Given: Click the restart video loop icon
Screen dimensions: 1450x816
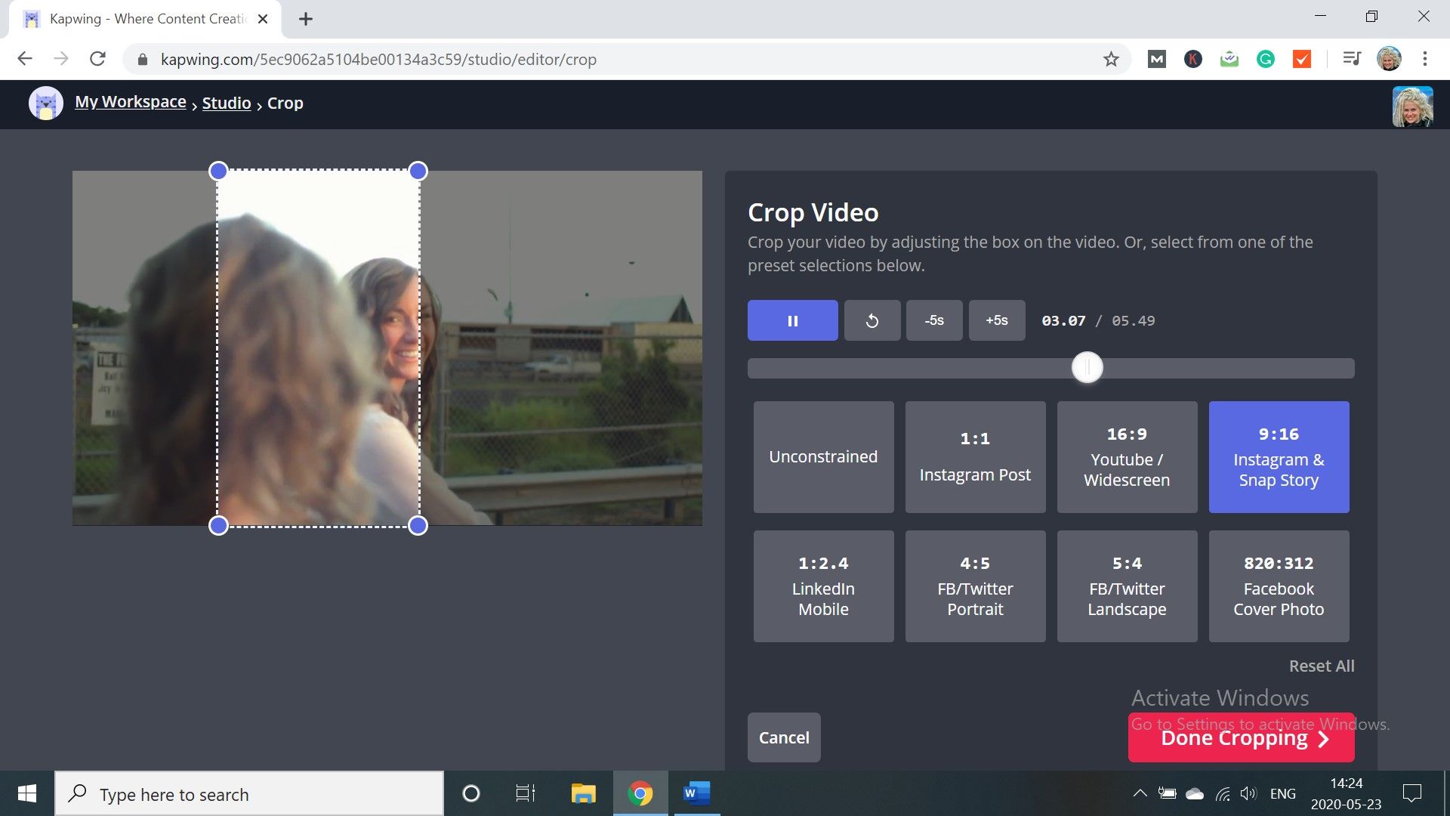Looking at the screenshot, I should [x=872, y=320].
